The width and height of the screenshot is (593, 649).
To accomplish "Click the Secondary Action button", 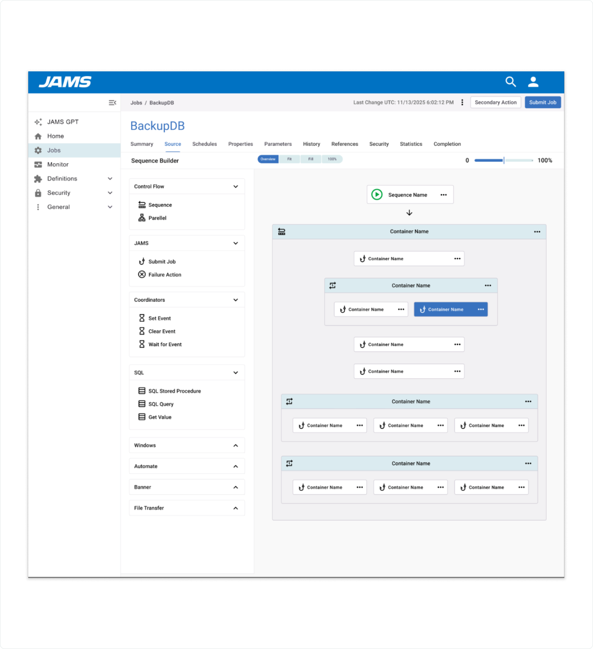I will tap(495, 102).
